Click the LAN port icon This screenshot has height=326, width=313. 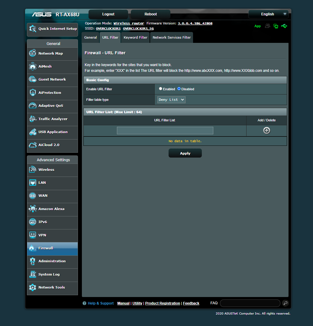tap(32, 183)
